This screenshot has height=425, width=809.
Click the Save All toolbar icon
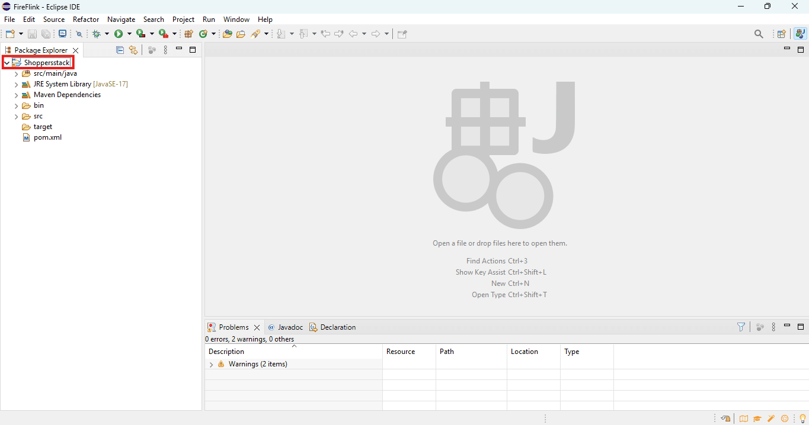point(46,34)
